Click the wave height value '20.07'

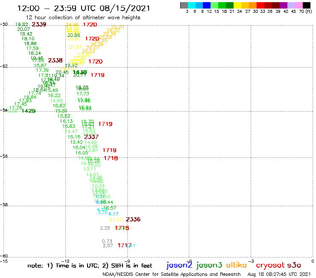point(23,29)
